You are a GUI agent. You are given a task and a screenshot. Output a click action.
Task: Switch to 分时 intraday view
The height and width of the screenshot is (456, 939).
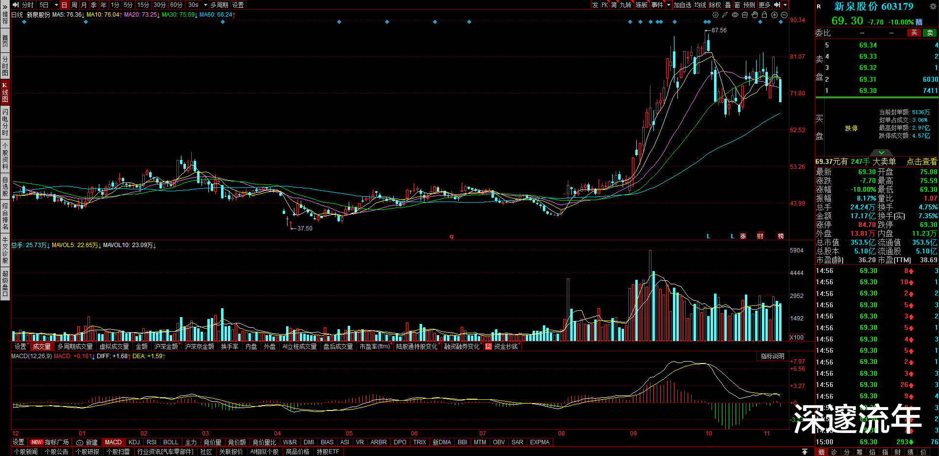pos(28,5)
